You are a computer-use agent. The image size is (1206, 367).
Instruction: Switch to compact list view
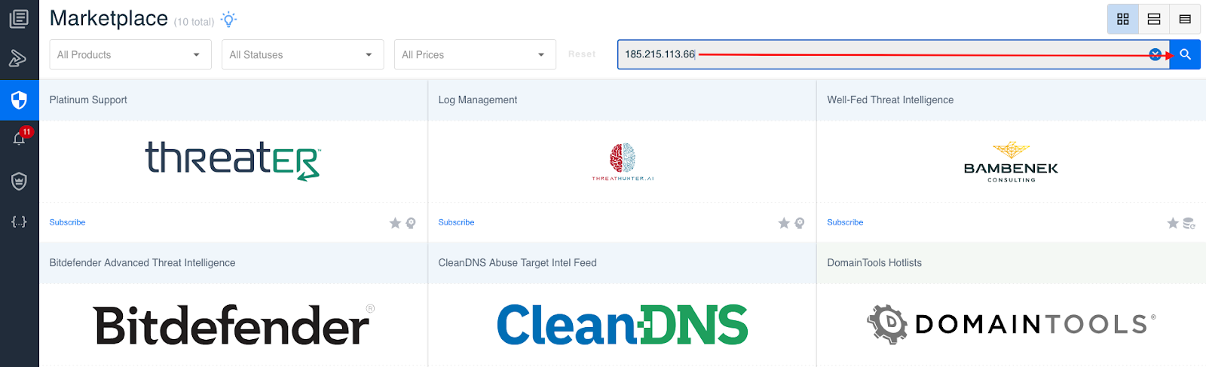point(1185,19)
